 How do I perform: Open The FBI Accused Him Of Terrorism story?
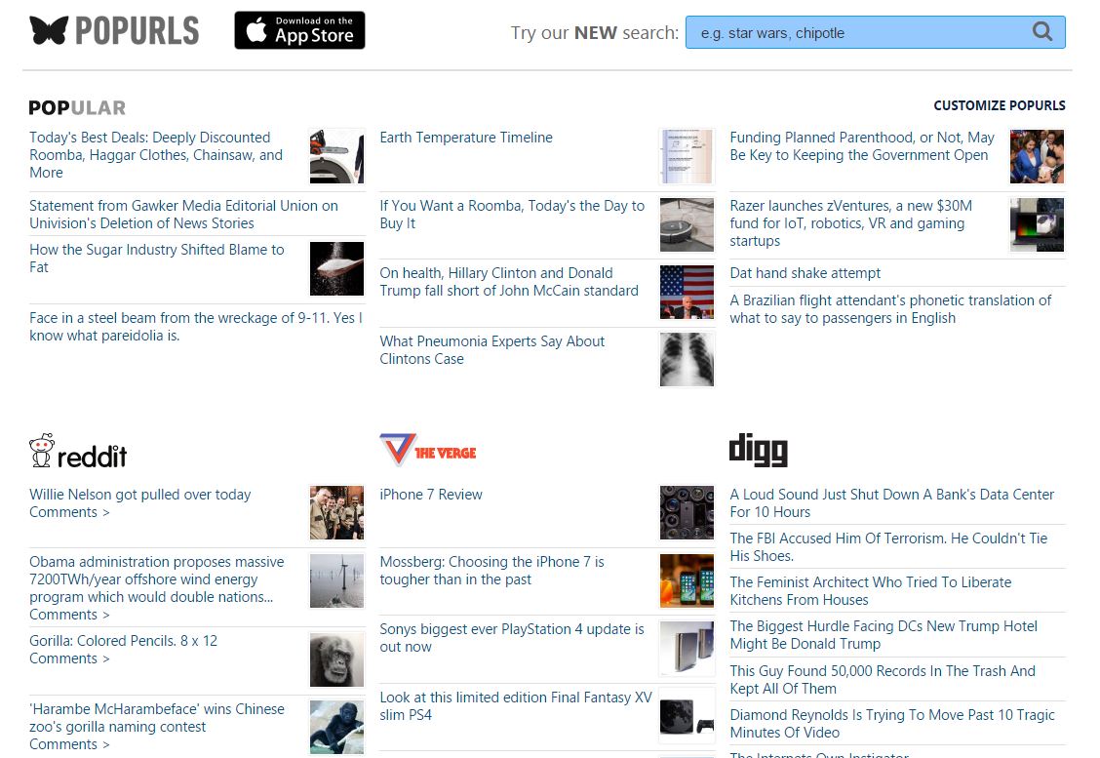tap(888, 546)
